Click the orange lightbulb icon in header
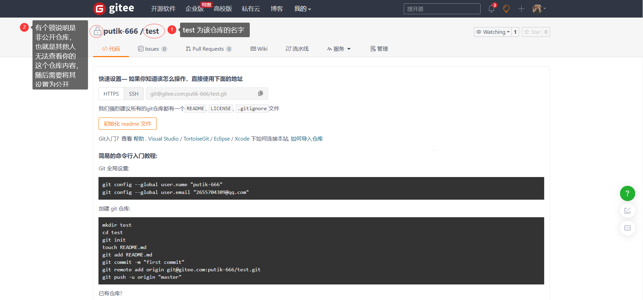643x300 pixels. tap(506, 9)
